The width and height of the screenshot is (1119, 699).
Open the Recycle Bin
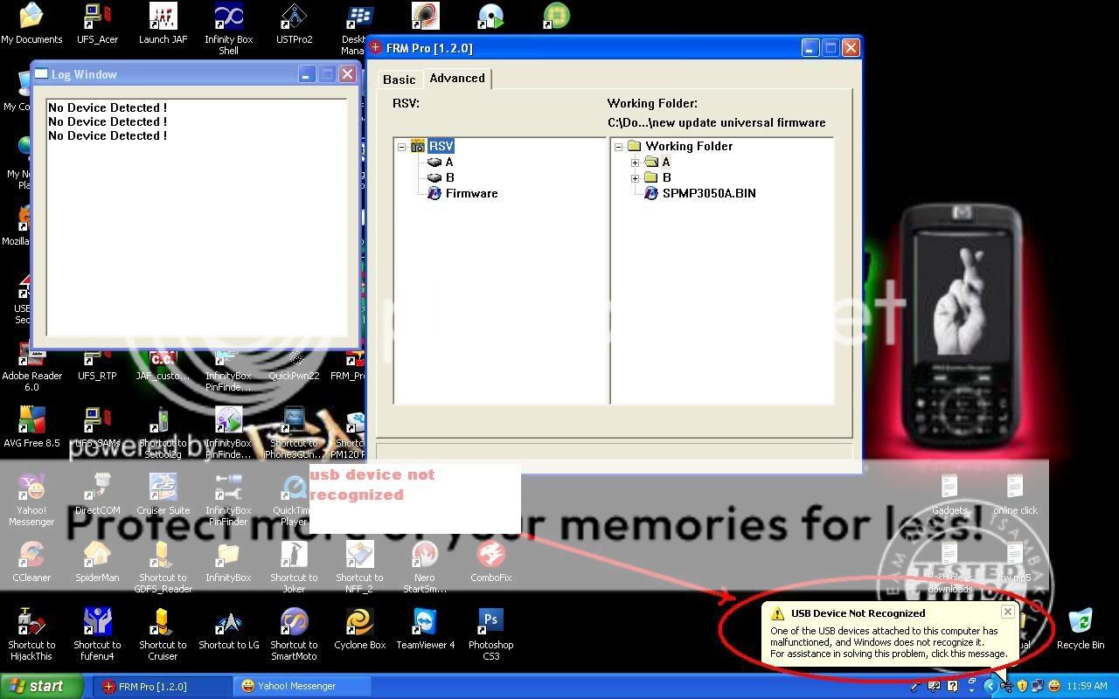tap(1081, 629)
